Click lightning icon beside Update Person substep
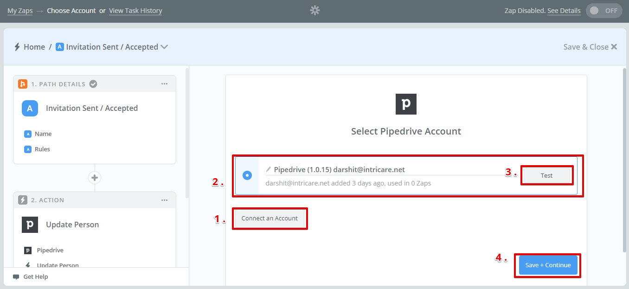The height and width of the screenshot is (289, 629). (28, 265)
